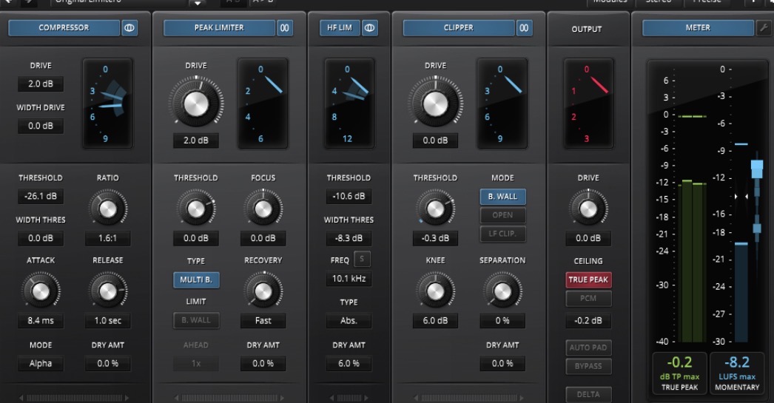Click the Peak Limiter gain reduction meter

[263, 104]
